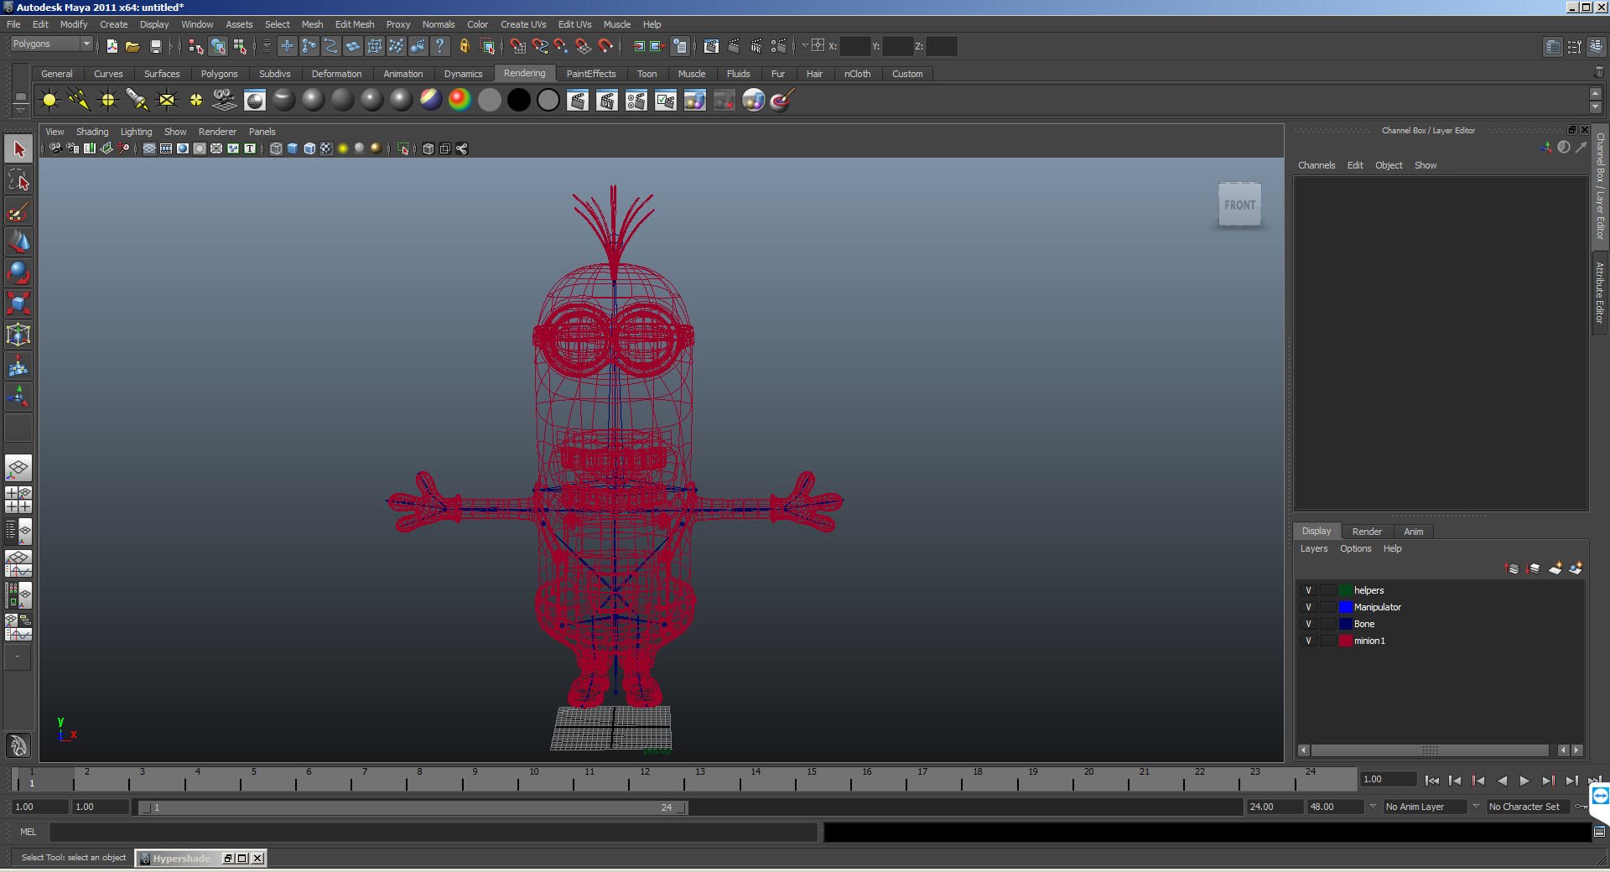The width and height of the screenshot is (1610, 872).
Task: Click the 3D Paint tool shelf icon
Action: click(782, 101)
